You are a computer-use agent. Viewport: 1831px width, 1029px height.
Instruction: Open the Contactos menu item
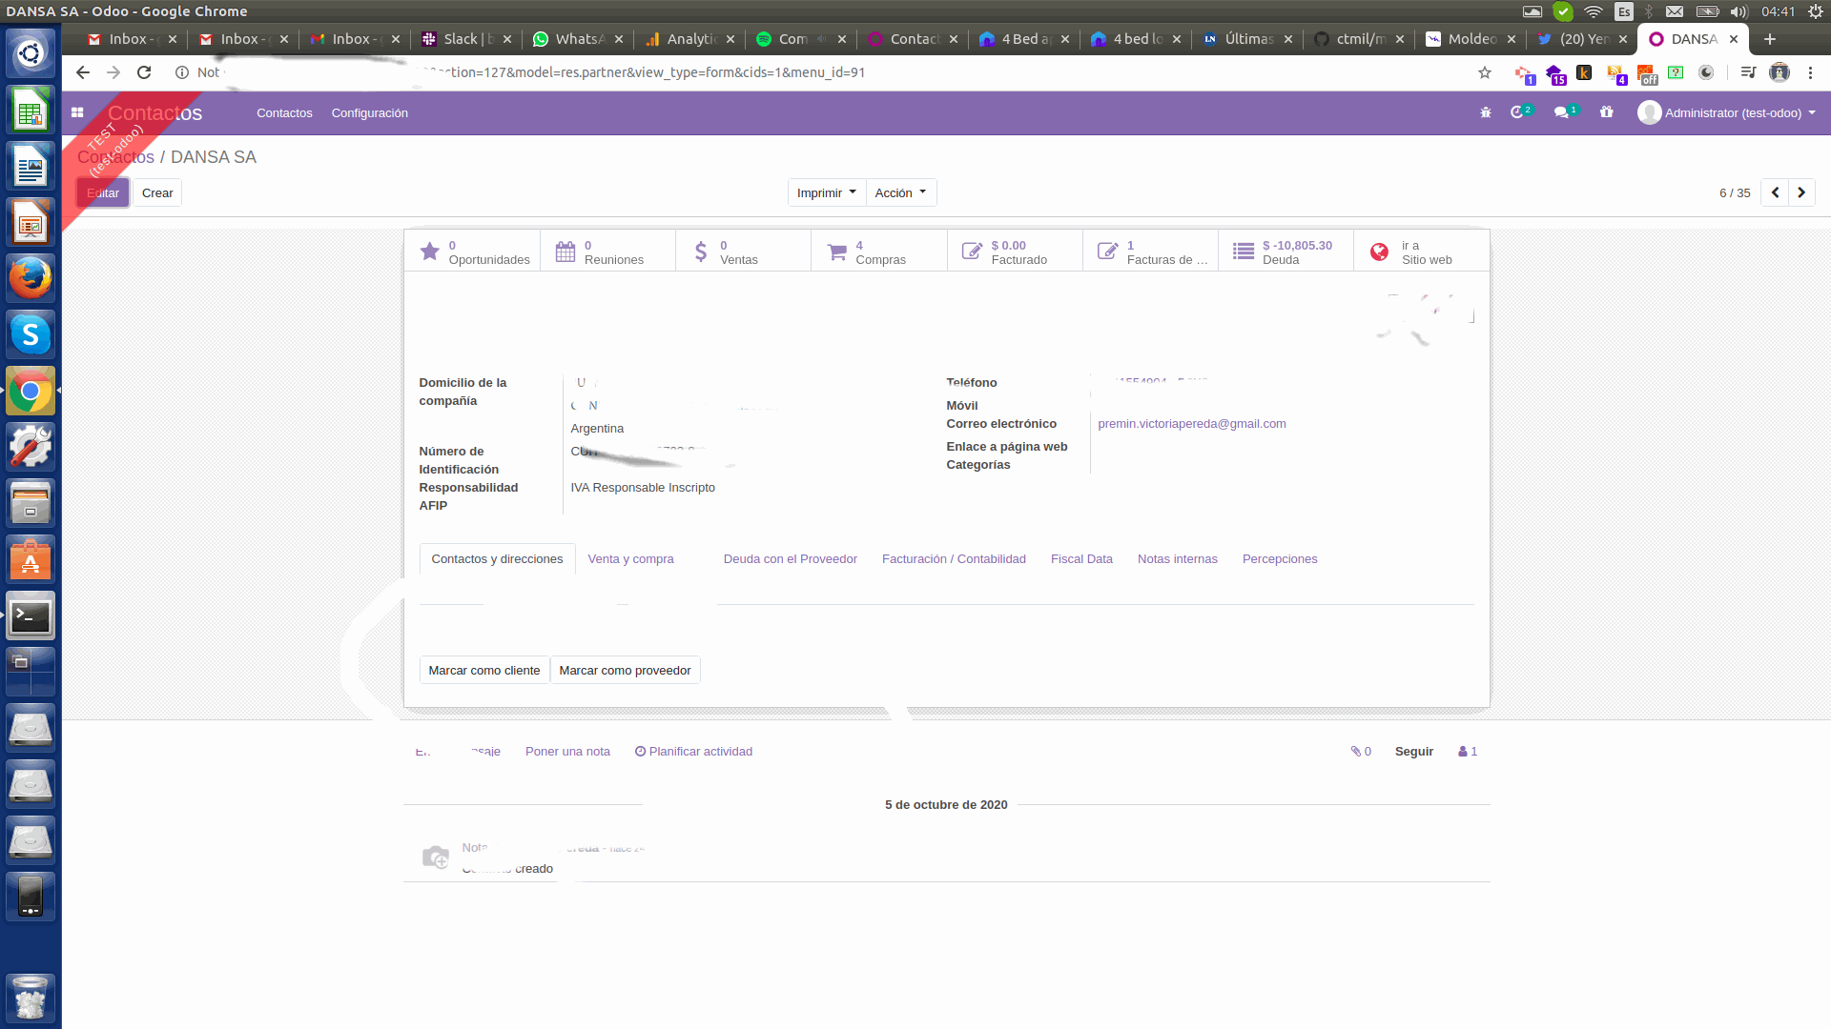[x=284, y=112]
